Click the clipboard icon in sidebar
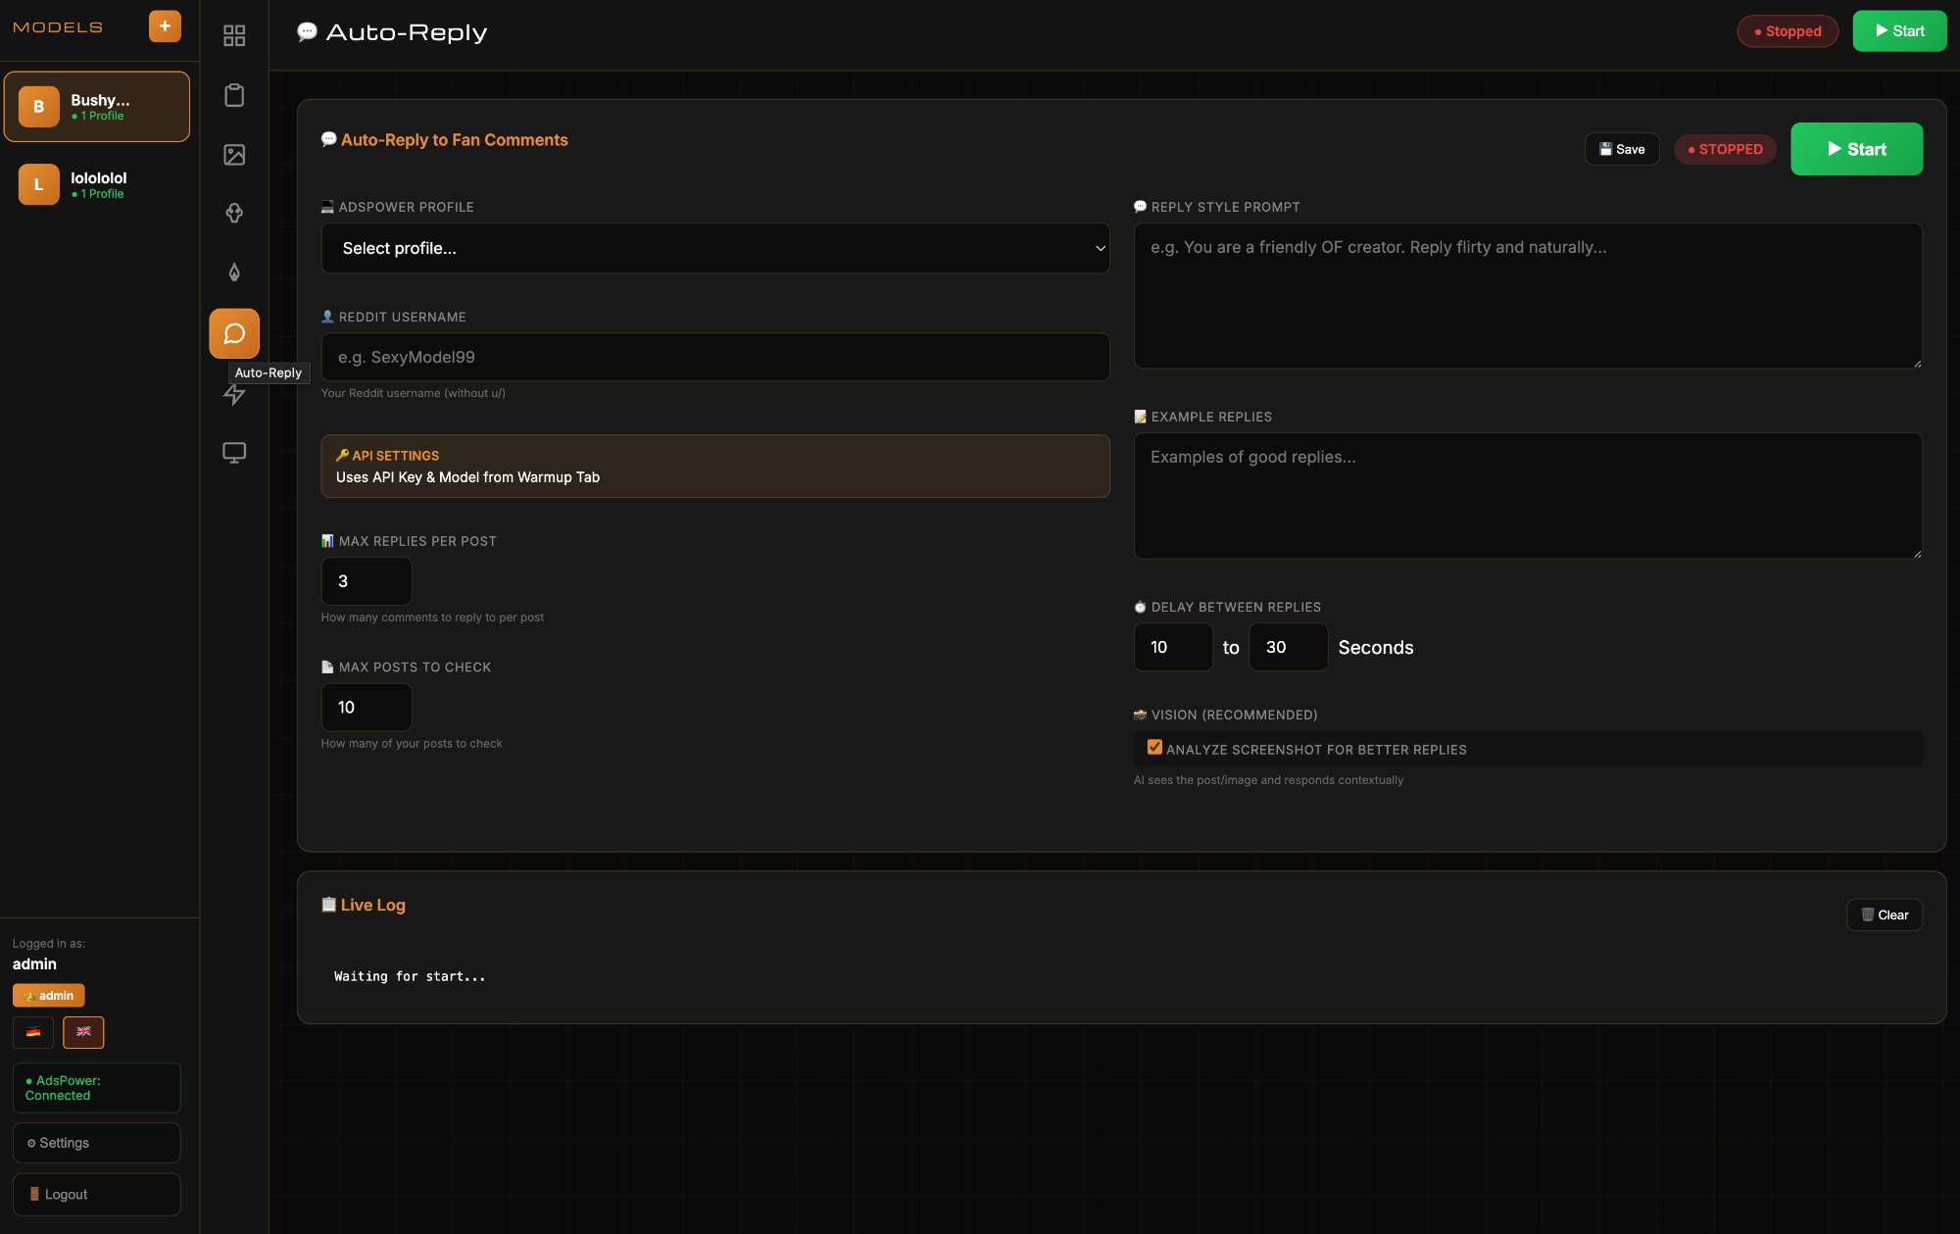Image resolution: width=1960 pixels, height=1234 pixels. click(234, 95)
